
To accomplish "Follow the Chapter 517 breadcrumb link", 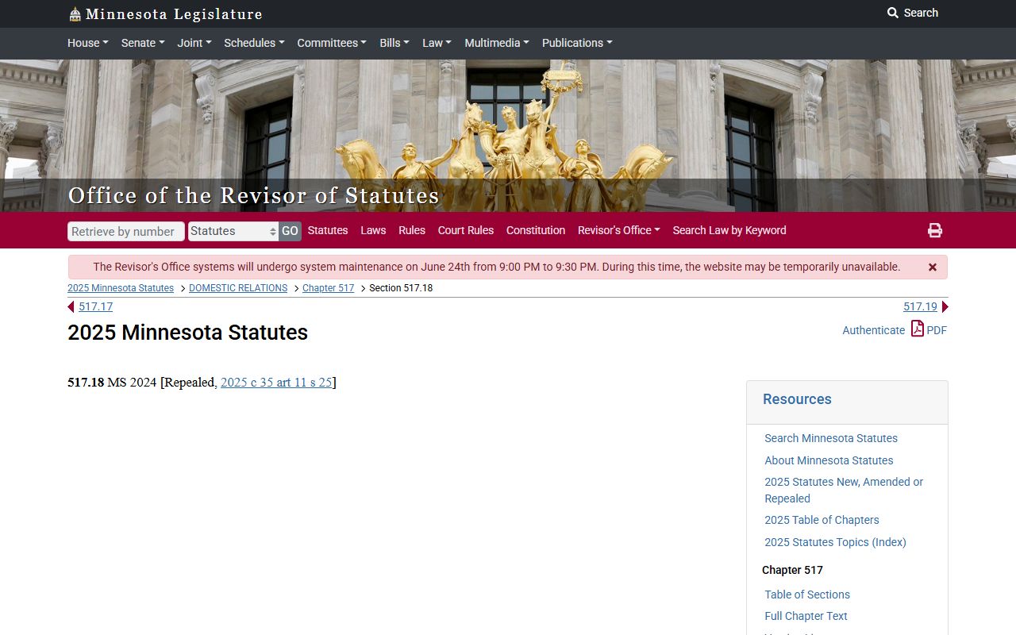I will [x=328, y=288].
